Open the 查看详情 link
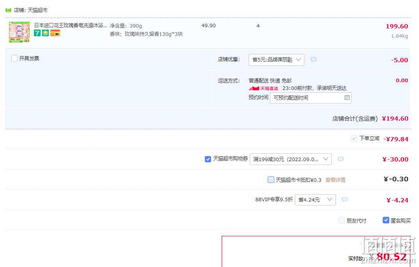Viewport: 419px width, 267px height. (335, 180)
